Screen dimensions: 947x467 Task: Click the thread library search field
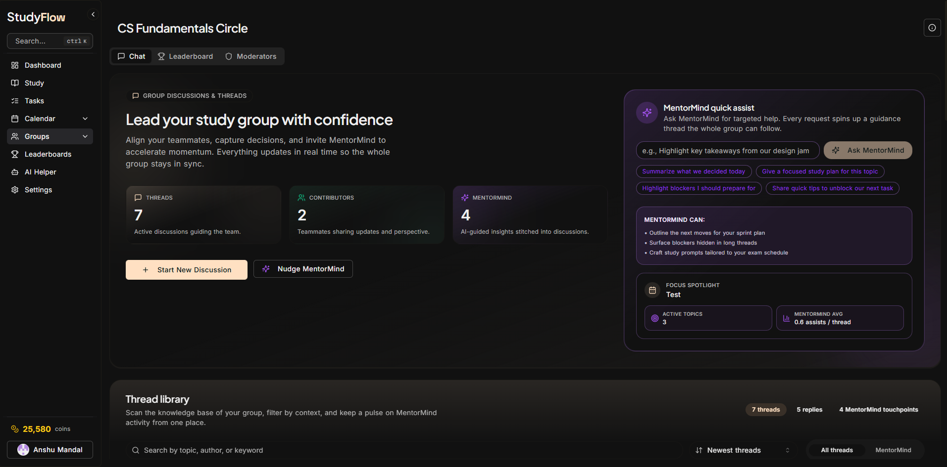248,450
